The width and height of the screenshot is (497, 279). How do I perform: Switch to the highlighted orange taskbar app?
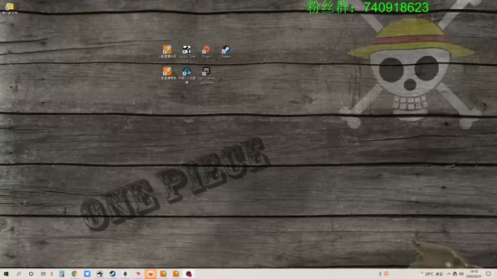point(150,273)
